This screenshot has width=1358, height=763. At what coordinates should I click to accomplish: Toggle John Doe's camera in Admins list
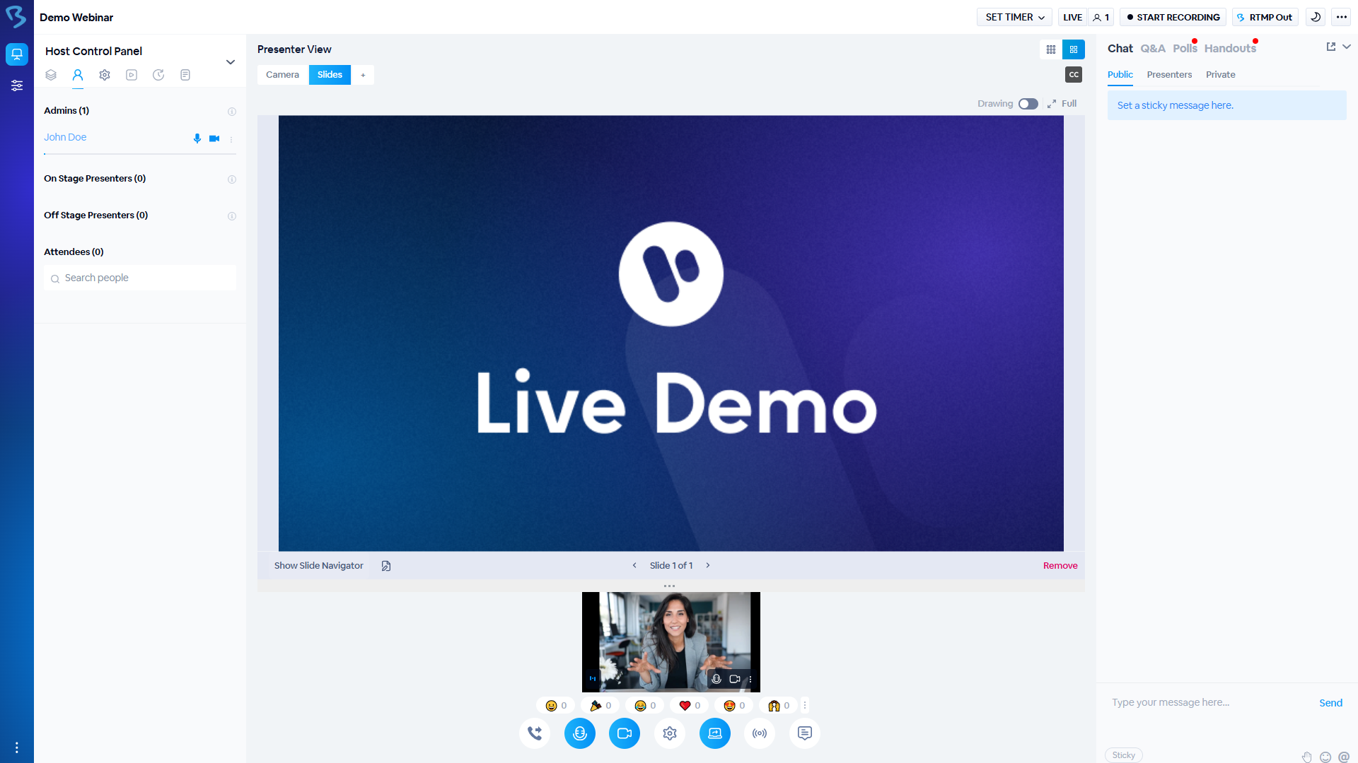(214, 138)
